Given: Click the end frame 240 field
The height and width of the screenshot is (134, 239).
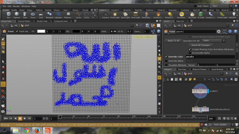Looking at the screenshot, I should coord(212,119).
